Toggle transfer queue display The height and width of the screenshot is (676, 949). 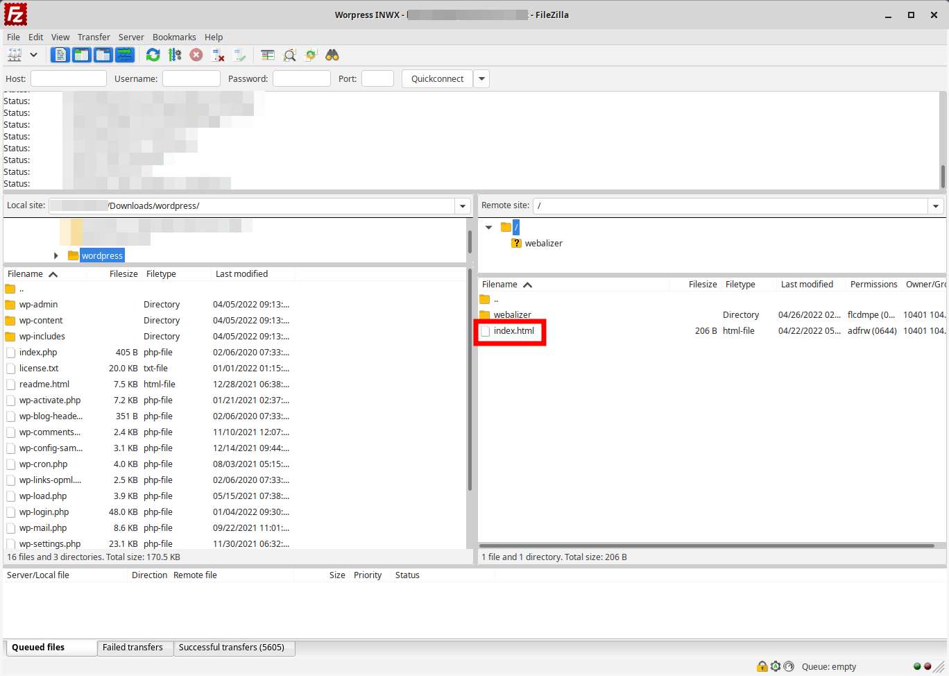125,55
